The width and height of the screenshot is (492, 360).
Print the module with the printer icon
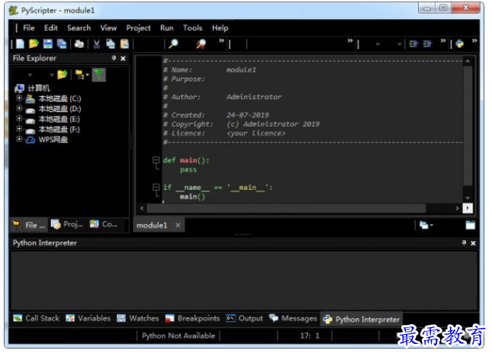click(79, 43)
